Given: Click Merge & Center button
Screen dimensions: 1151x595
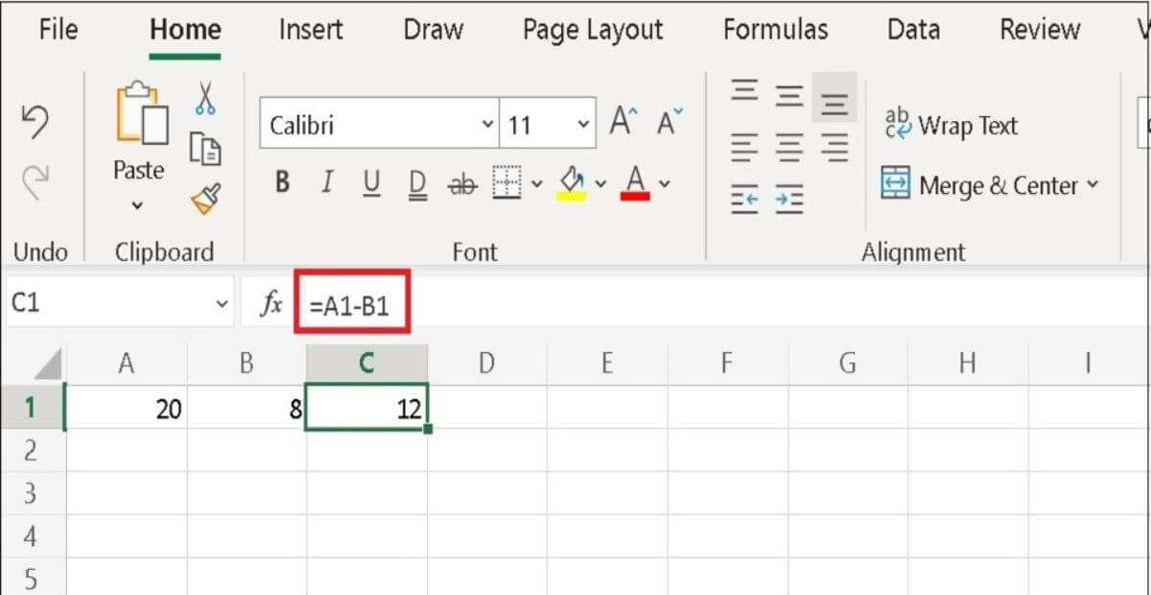Looking at the screenshot, I should pos(980,184).
